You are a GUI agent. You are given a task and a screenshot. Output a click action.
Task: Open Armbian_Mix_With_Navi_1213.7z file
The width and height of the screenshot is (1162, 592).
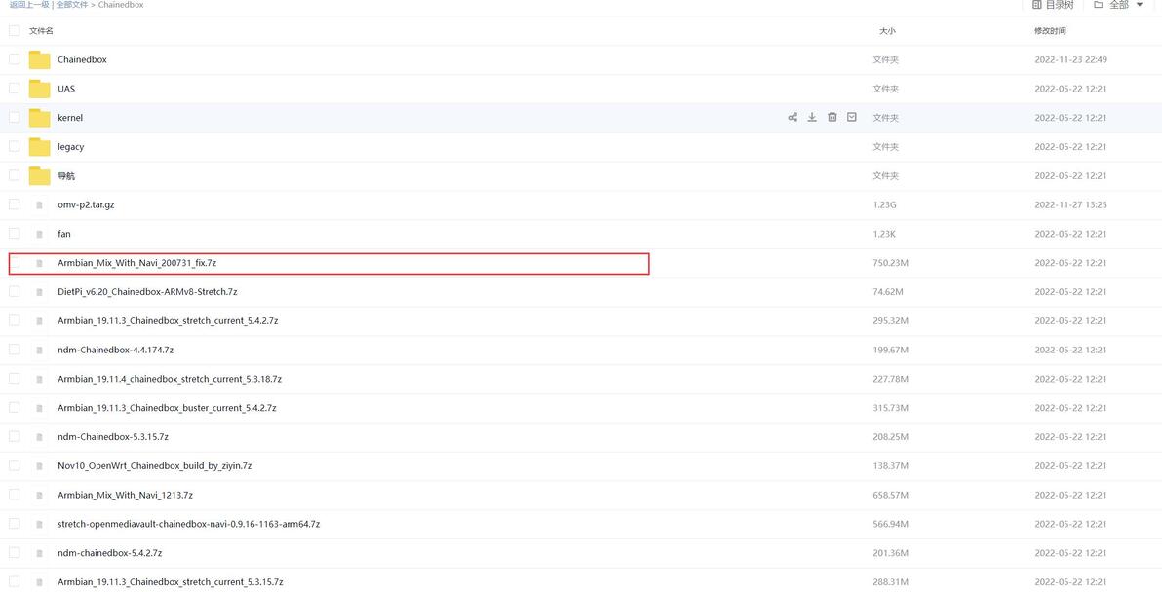point(125,495)
